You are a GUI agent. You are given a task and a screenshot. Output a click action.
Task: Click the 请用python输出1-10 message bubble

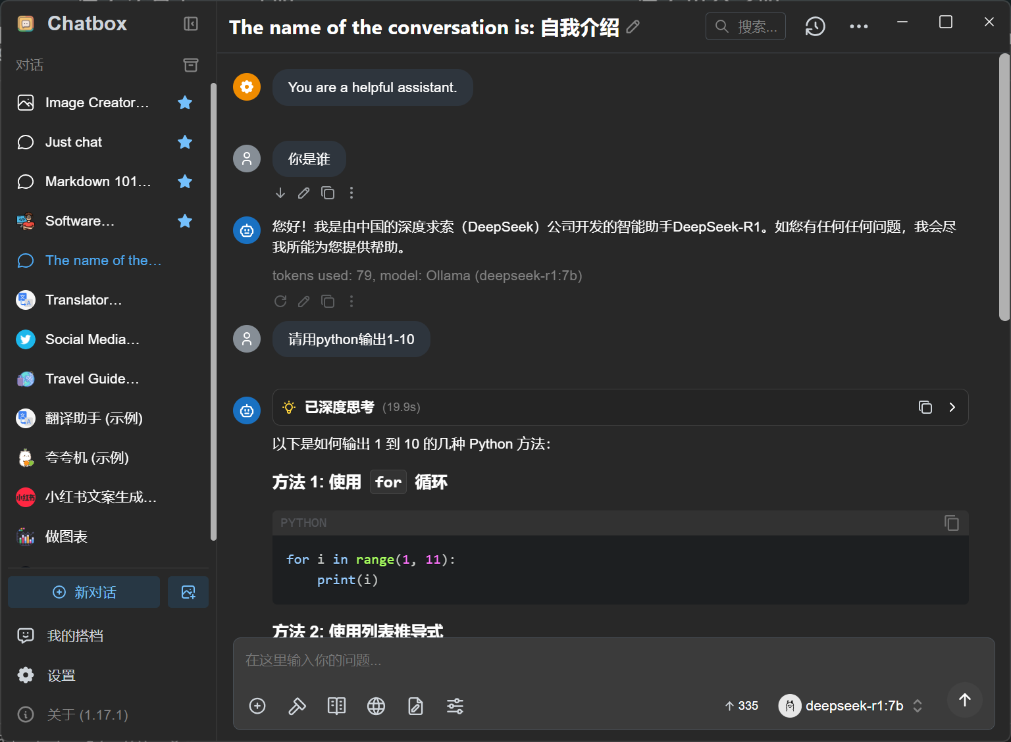click(351, 339)
